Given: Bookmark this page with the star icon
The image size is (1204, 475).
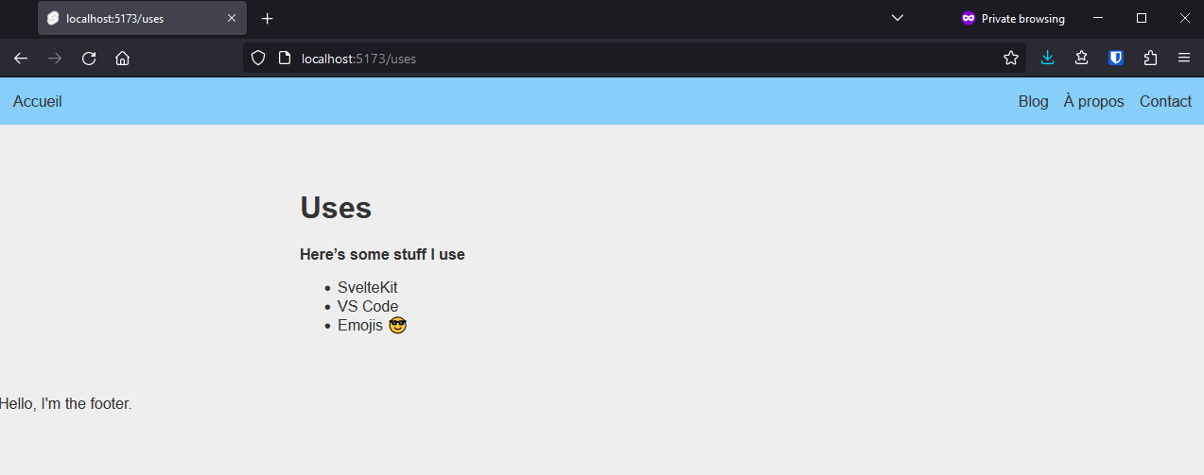Looking at the screenshot, I should tap(1011, 59).
